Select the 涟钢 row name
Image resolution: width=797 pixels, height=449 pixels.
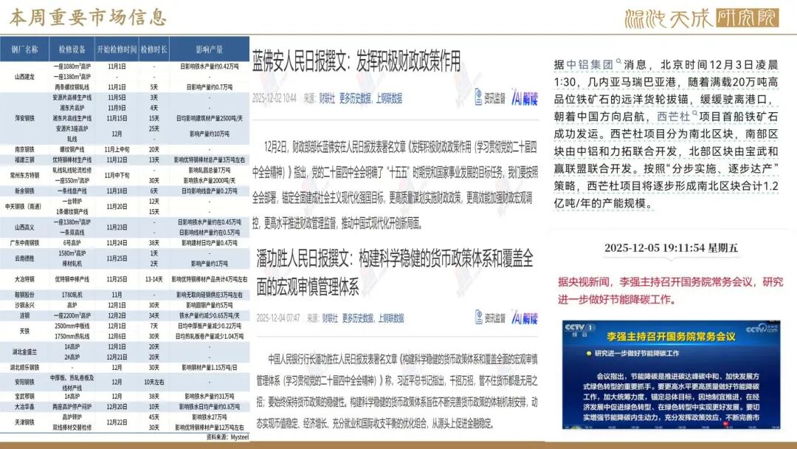[x=24, y=315]
